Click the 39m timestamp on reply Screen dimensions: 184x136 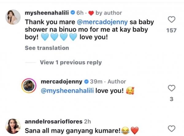pos(96,82)
